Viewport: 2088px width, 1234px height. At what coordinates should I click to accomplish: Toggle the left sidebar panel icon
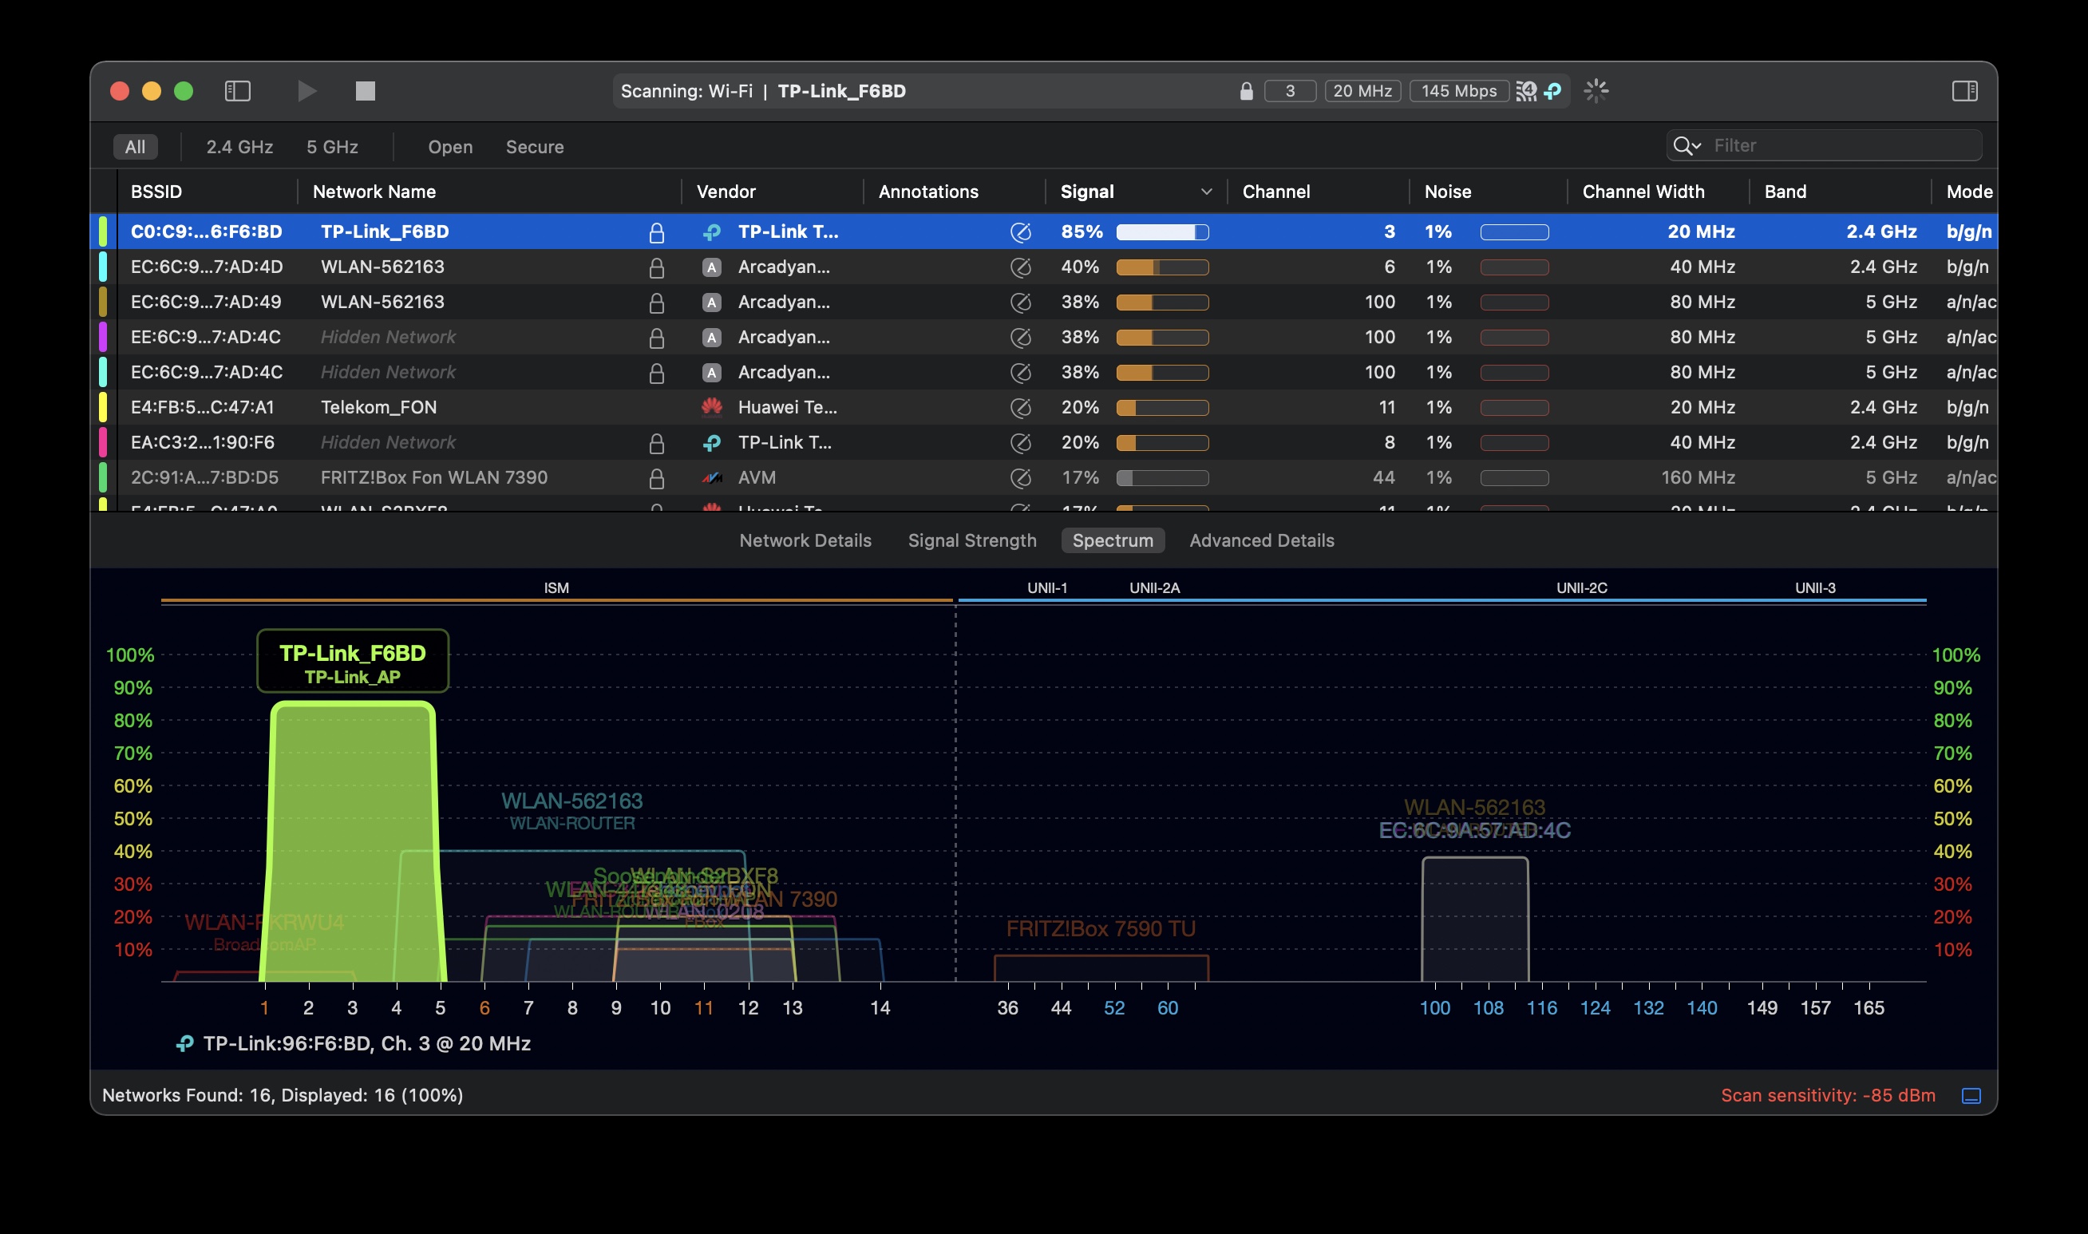point(238,91)
